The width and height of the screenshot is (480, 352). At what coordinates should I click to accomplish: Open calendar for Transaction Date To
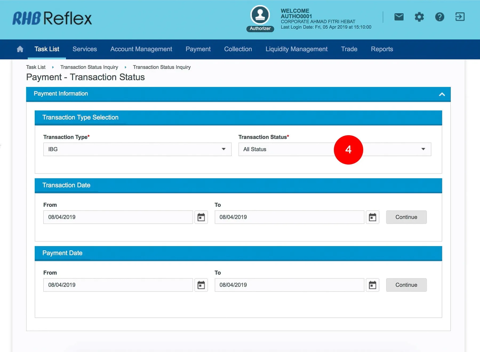tap(372, 217)
